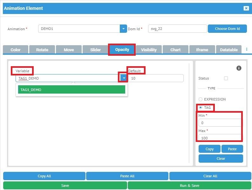The height and width of the screenshot is (190, 252).
Task: Go to the Slider tab
Action: [x=95, y=50]
